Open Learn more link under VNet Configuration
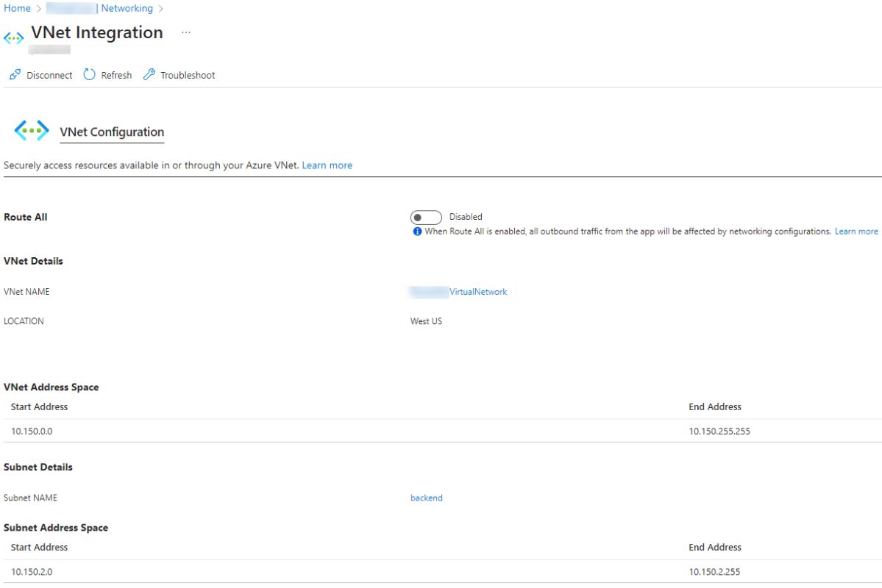This screenshot has width=882, height=588. [x=327, y=165]
